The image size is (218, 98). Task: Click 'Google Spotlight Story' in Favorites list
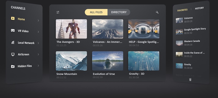(x=195, y=29)
